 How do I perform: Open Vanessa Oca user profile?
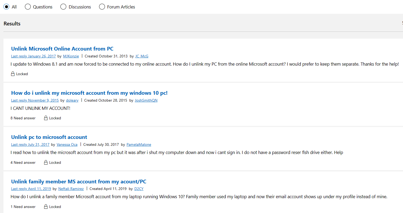coord(67,144)
